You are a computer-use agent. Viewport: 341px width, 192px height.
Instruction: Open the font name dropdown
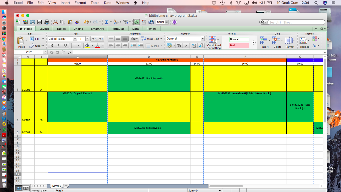tap(75, 39)
